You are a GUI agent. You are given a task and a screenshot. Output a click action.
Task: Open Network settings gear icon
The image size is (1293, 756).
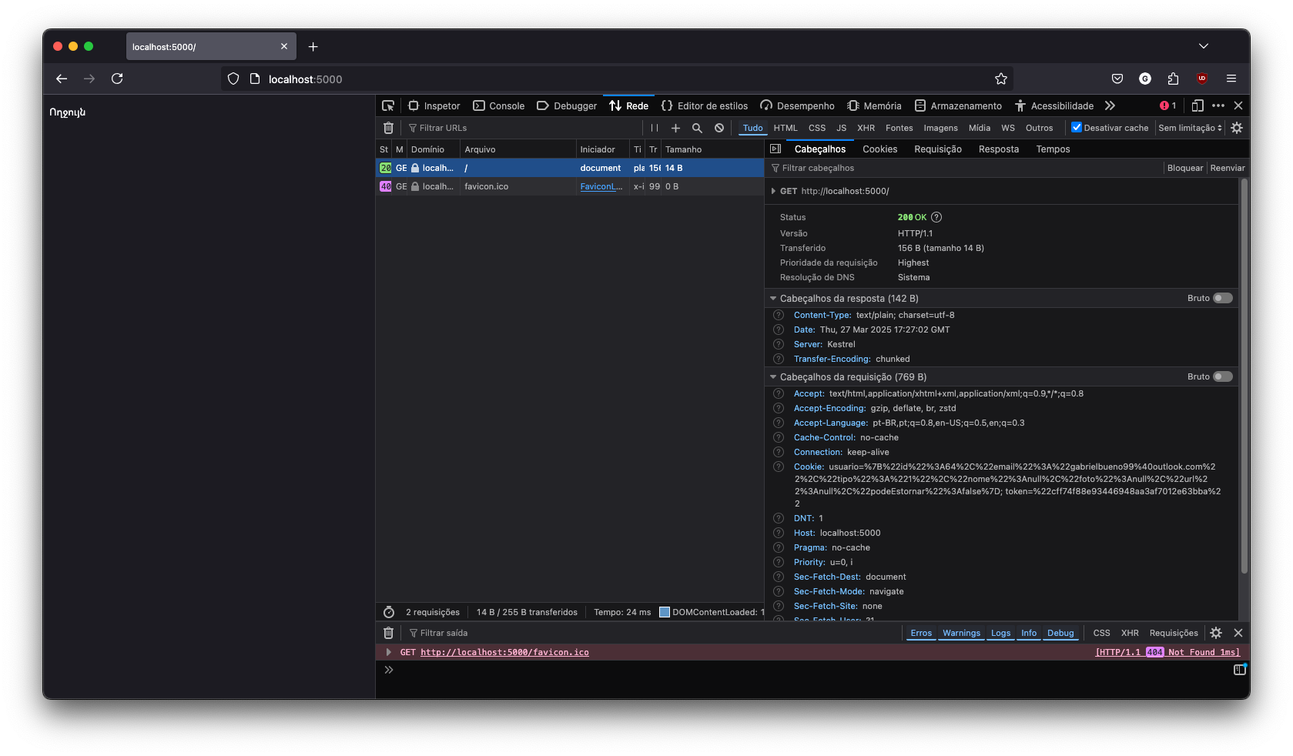[x=1237, y=129]
